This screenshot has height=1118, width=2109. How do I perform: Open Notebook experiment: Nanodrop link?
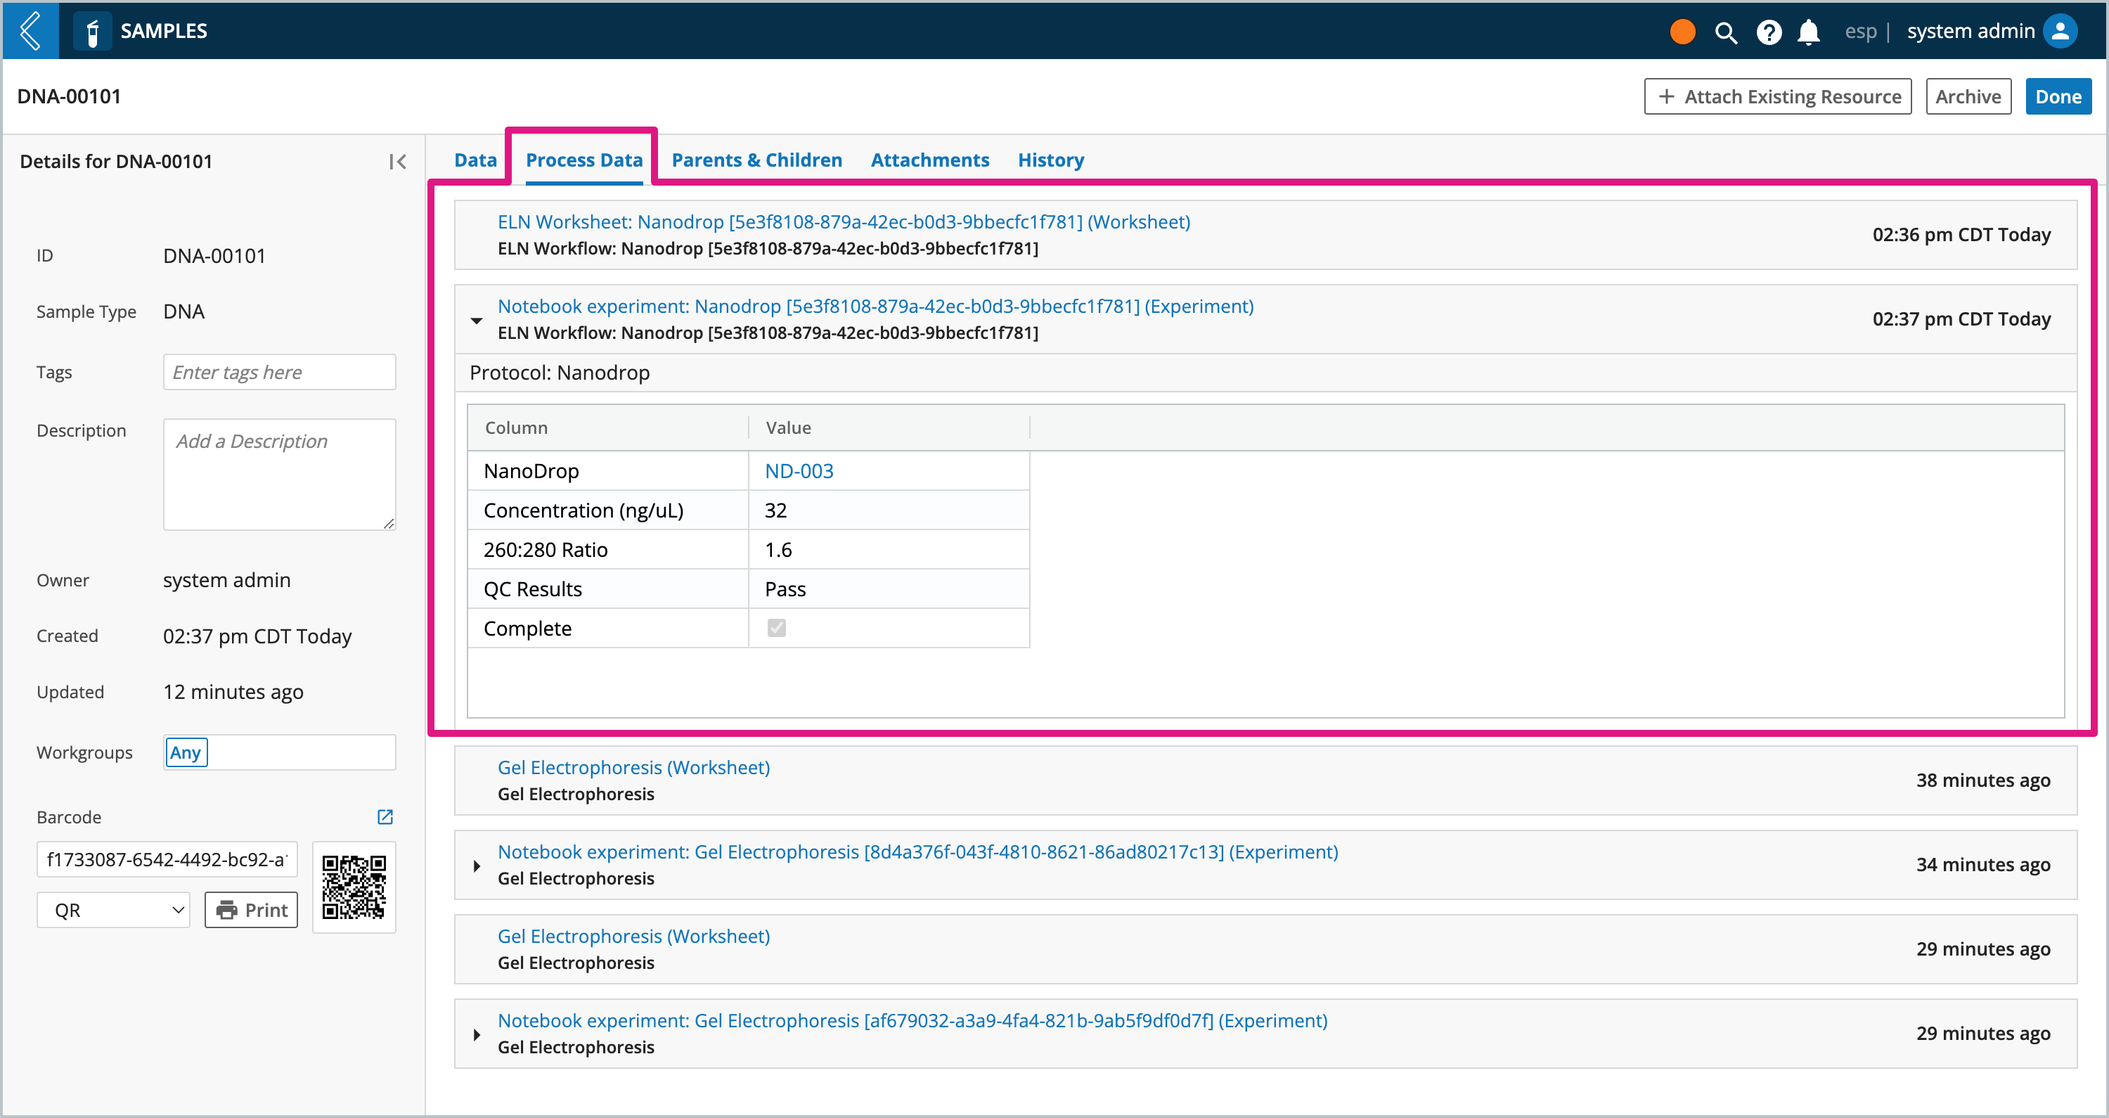875,307
